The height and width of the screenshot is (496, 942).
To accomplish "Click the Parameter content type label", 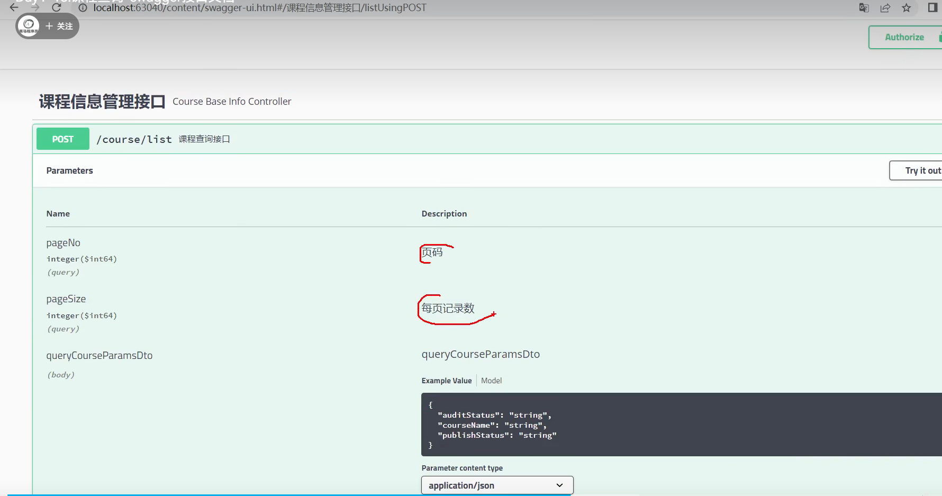I will (x=462, y=468).
